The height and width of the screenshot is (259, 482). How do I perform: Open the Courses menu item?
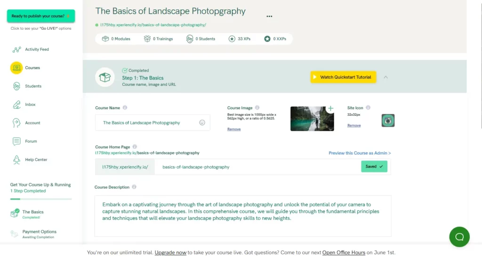coord(32,68)
